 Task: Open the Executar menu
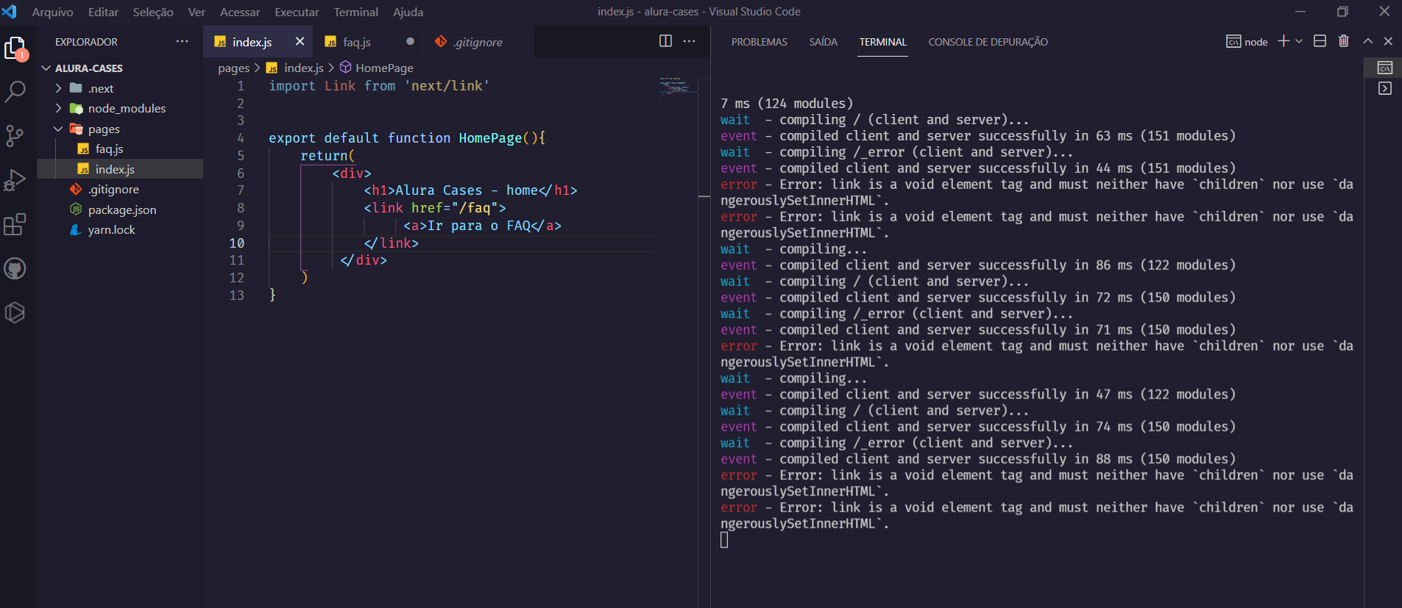point(297,12)
